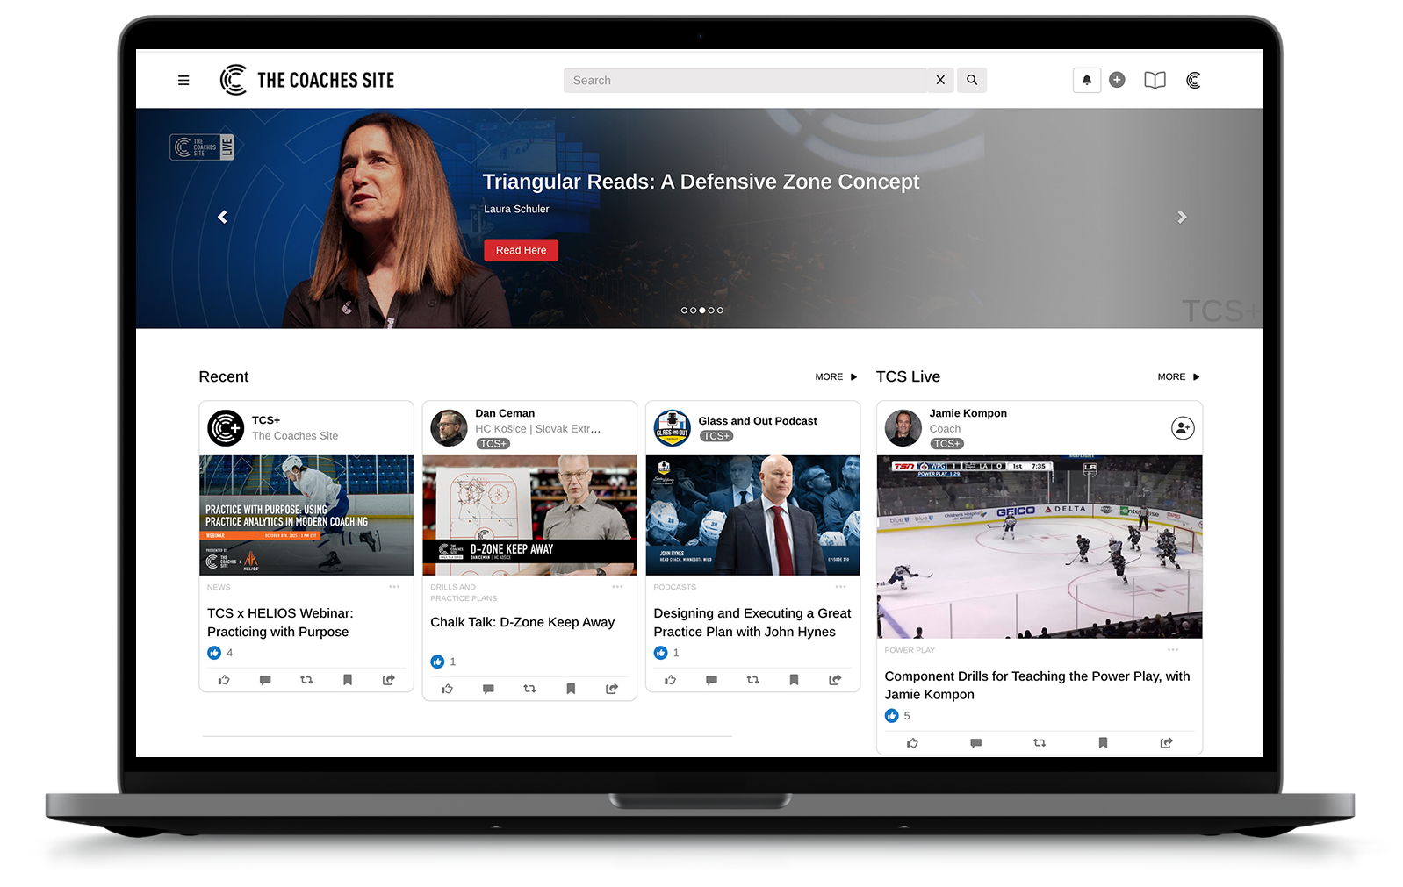Open the book library icon
The image size is (1403, 887).
point(1155,81)
